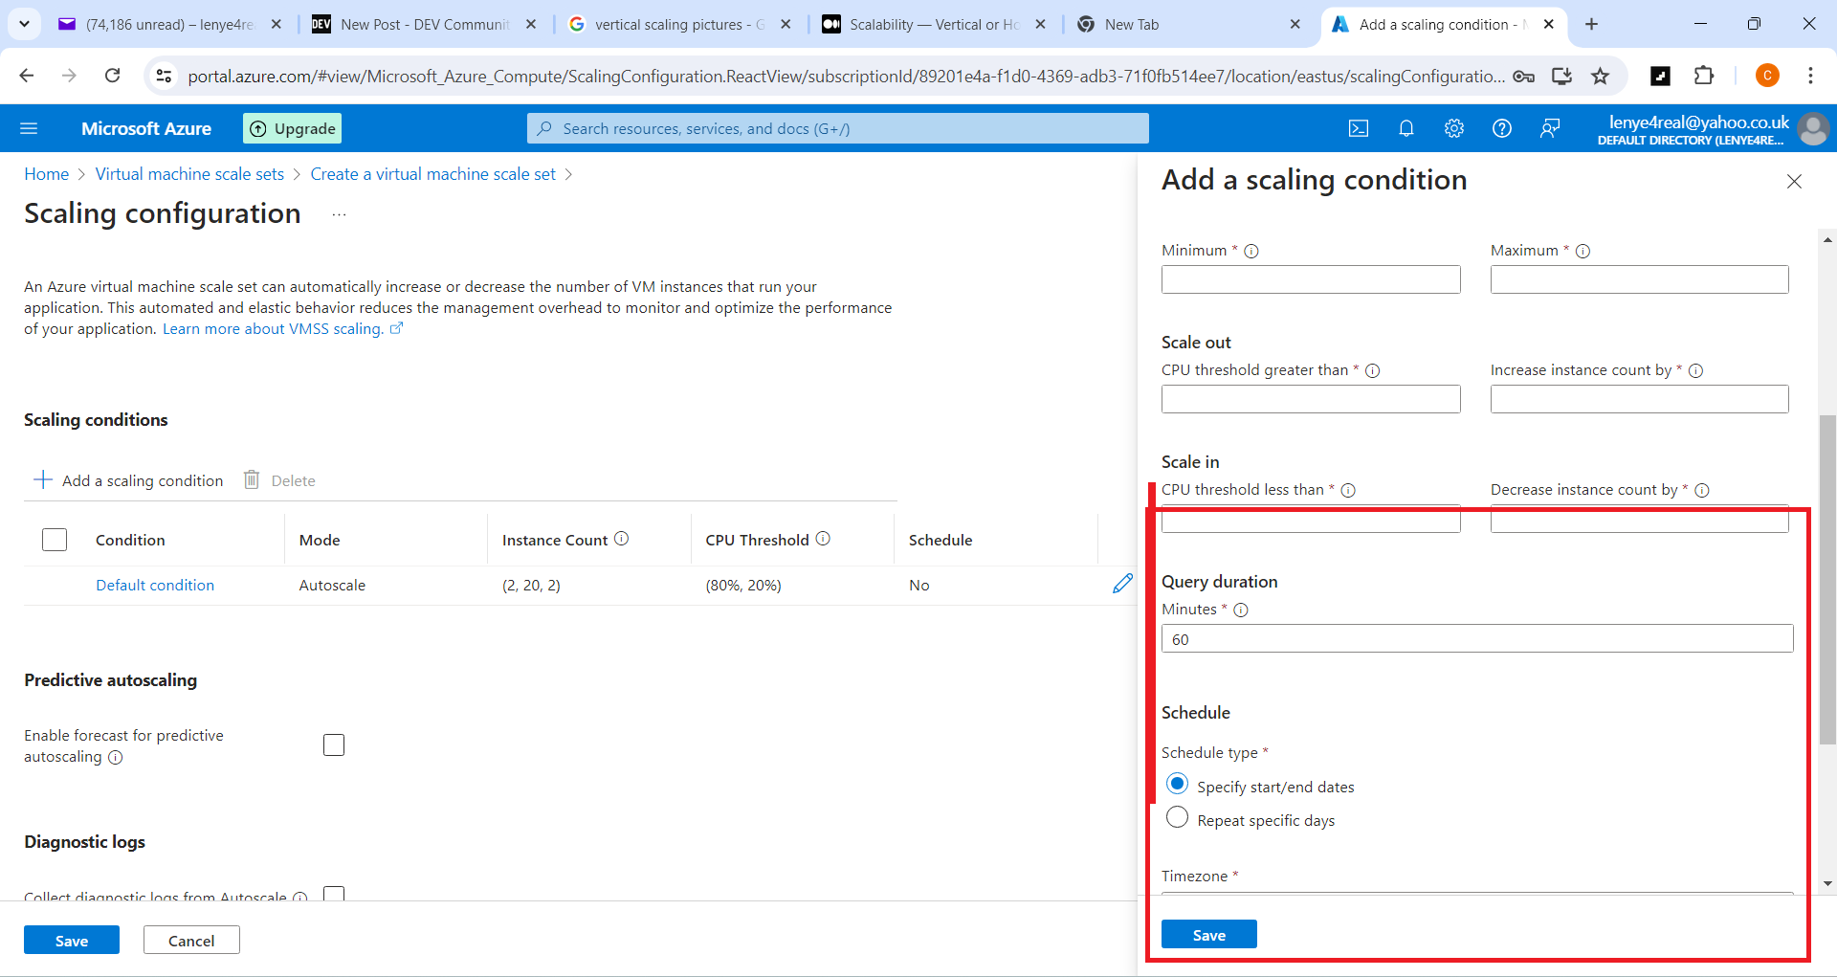Screen dimensions: 1837x977
Task: Edit Default condition with pencil icon
Action: 1122,584
